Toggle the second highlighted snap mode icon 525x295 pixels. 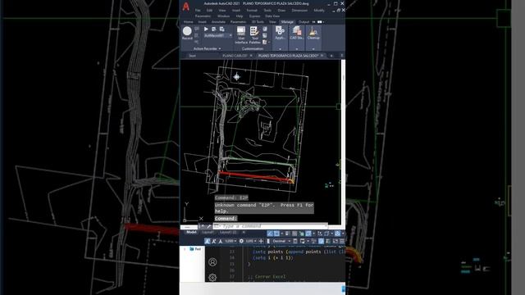click(276, 234)
